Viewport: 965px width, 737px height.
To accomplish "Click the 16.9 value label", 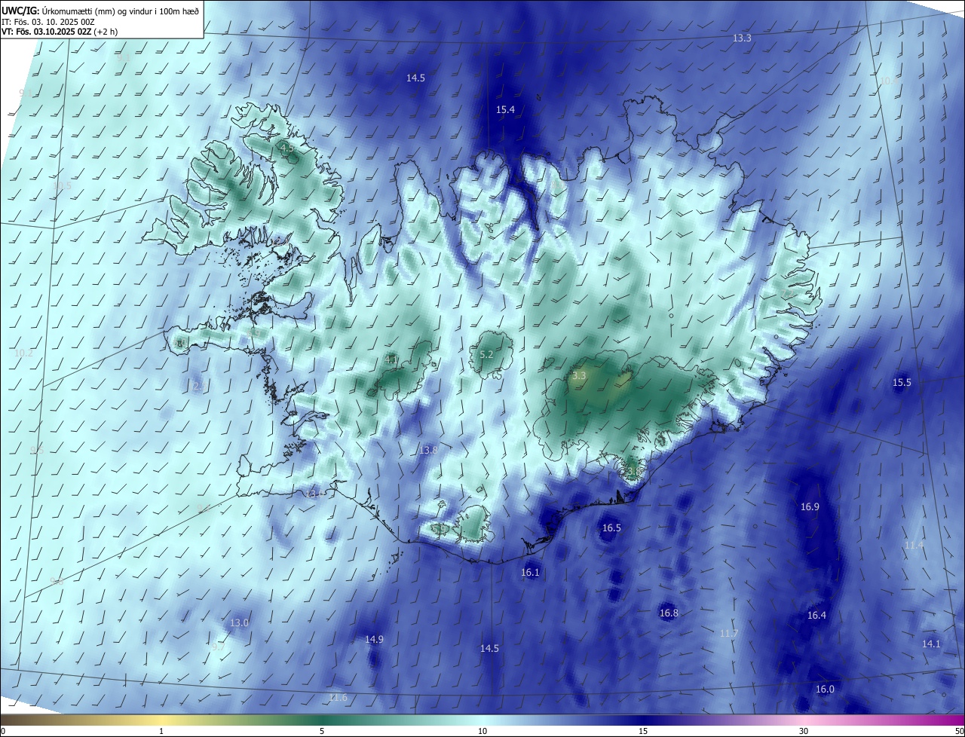I will coord(809,507).
